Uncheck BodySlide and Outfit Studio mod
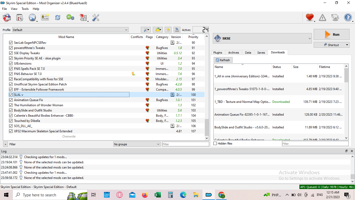This screenshot has width=355, height=200. 11,110
